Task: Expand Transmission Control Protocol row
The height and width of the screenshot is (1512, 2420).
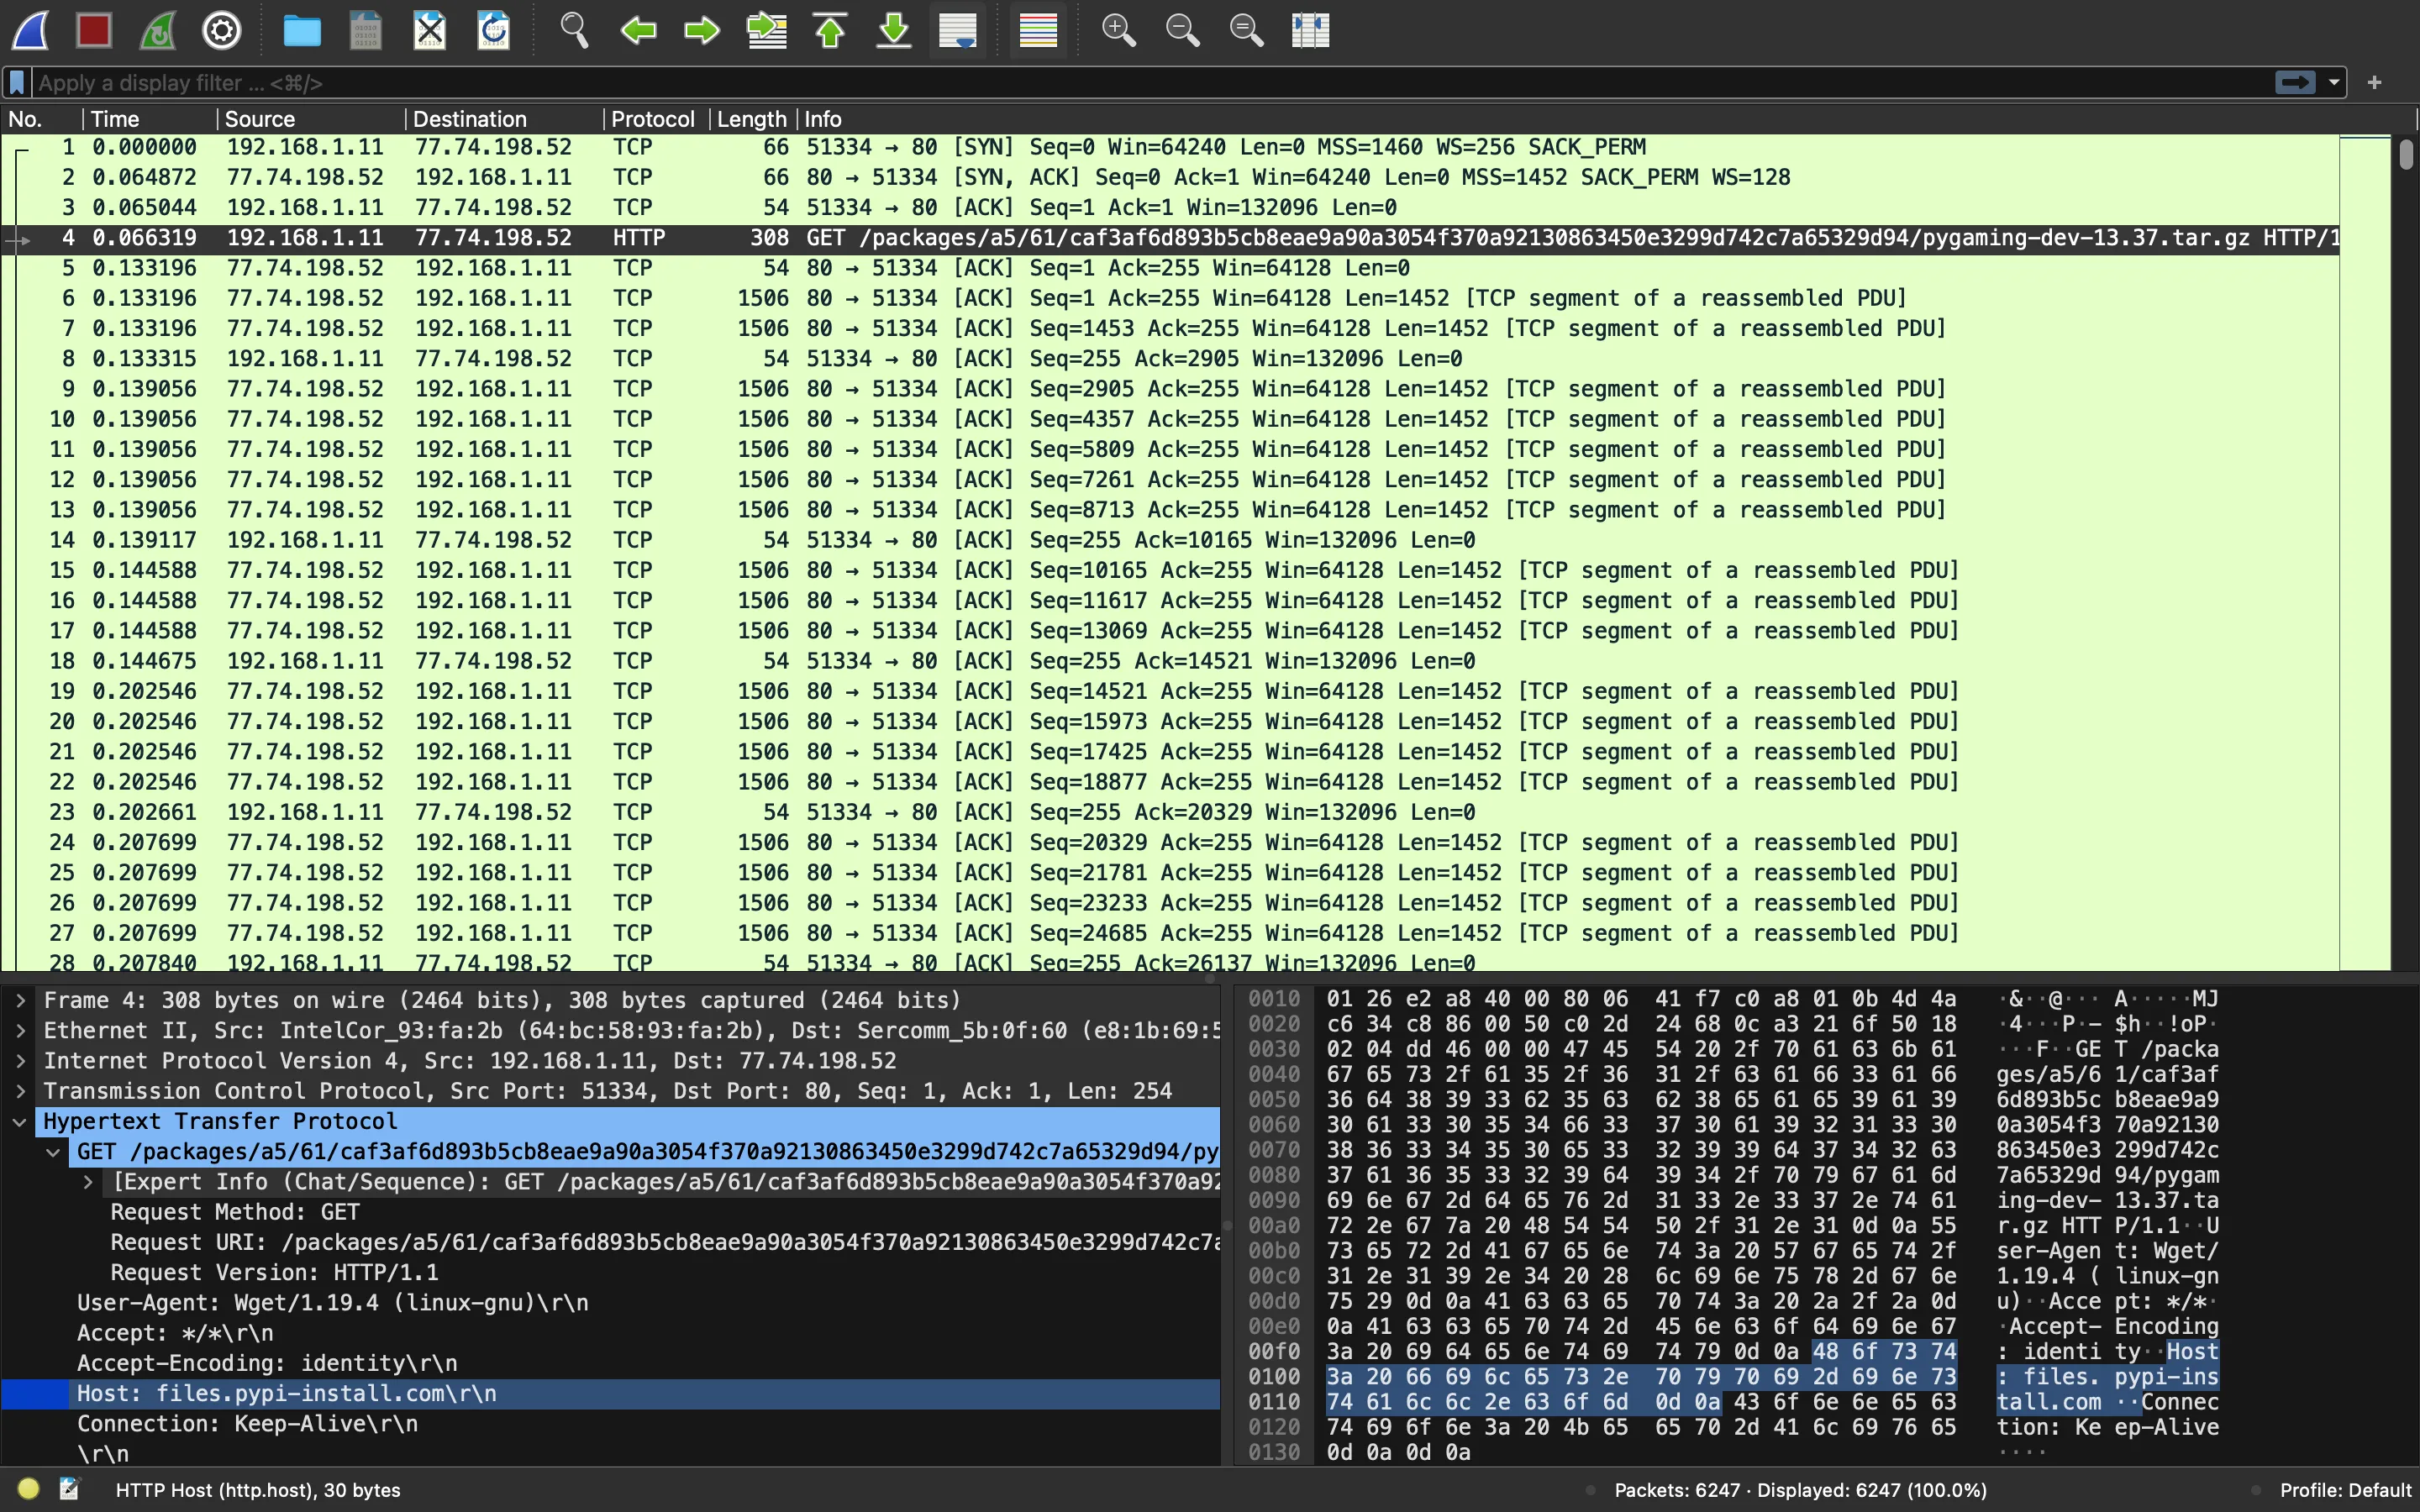Action: [x=20, y=1091]
